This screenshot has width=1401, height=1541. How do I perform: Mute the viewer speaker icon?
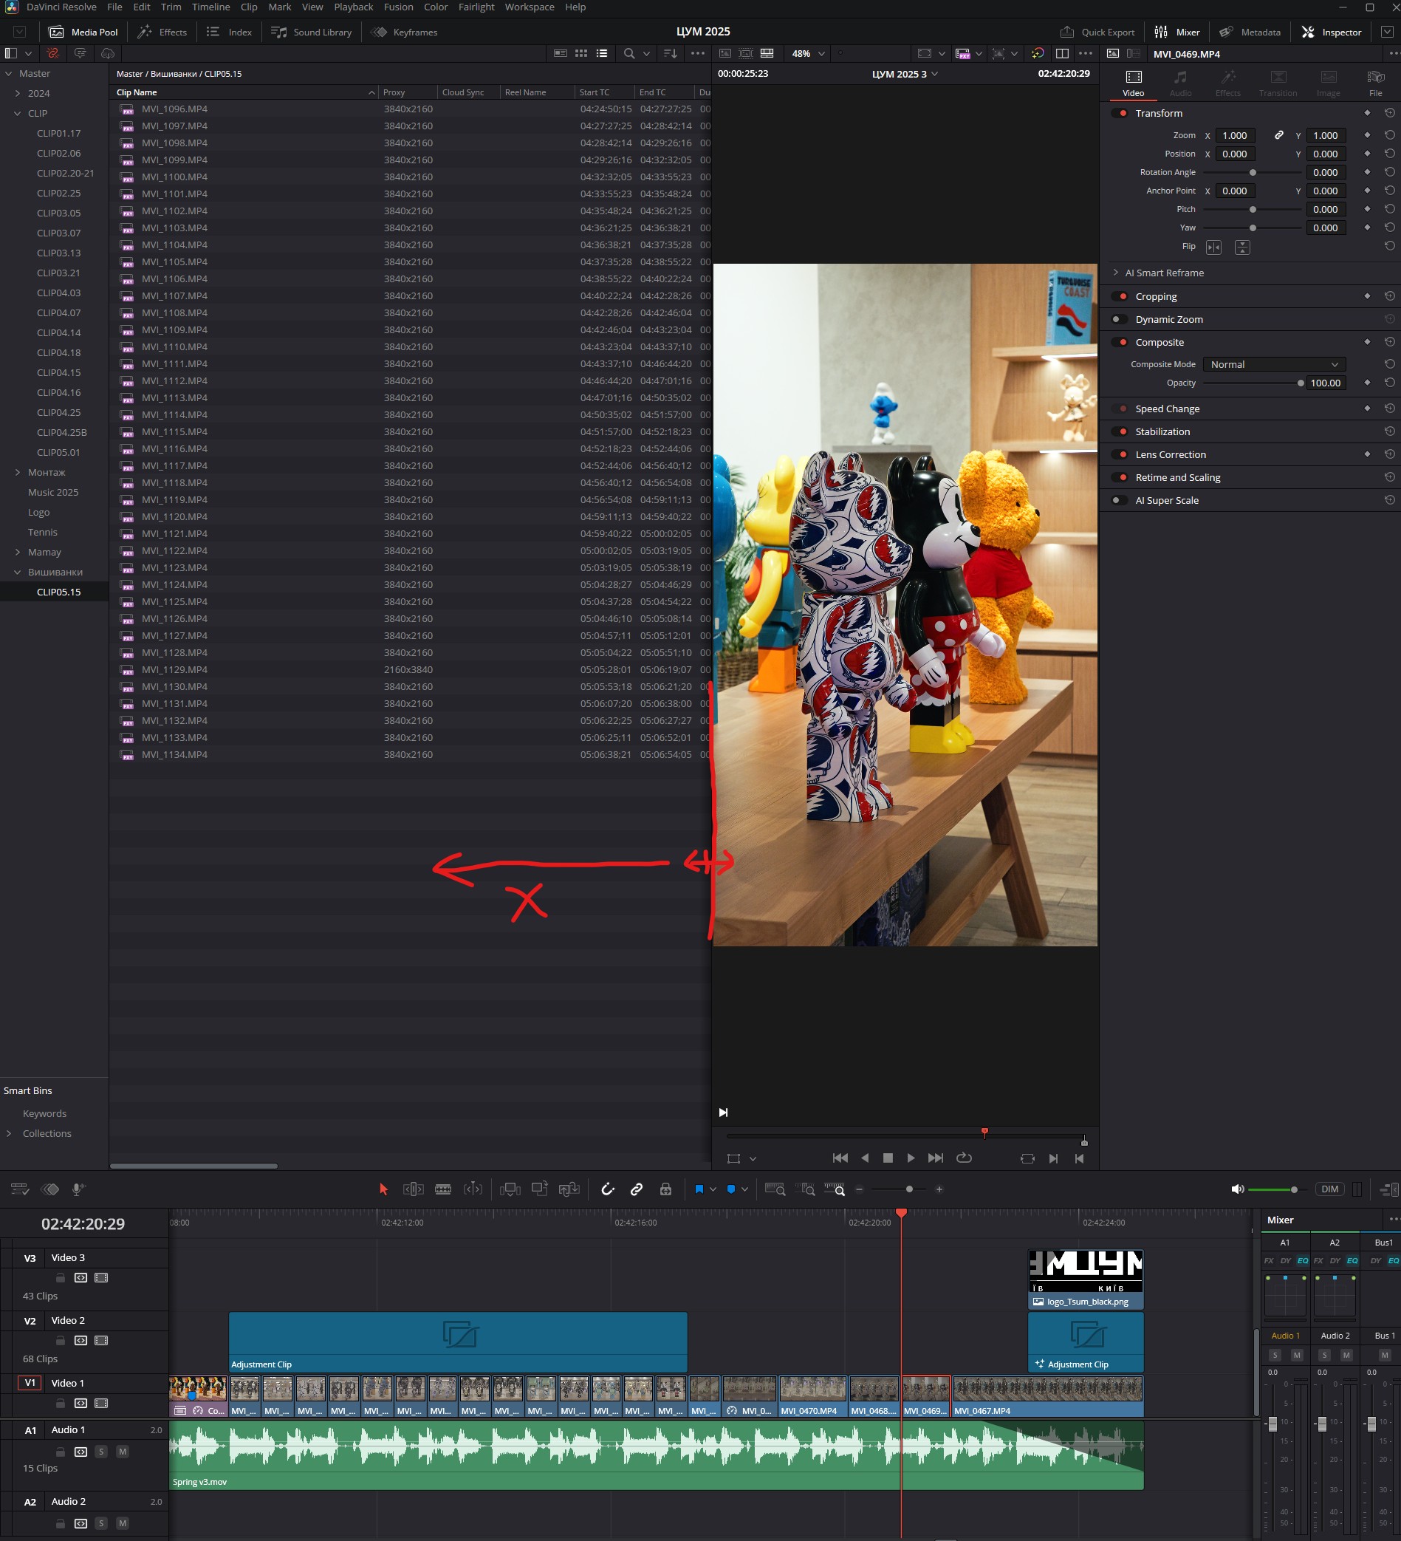[x=1238, y=1189]
